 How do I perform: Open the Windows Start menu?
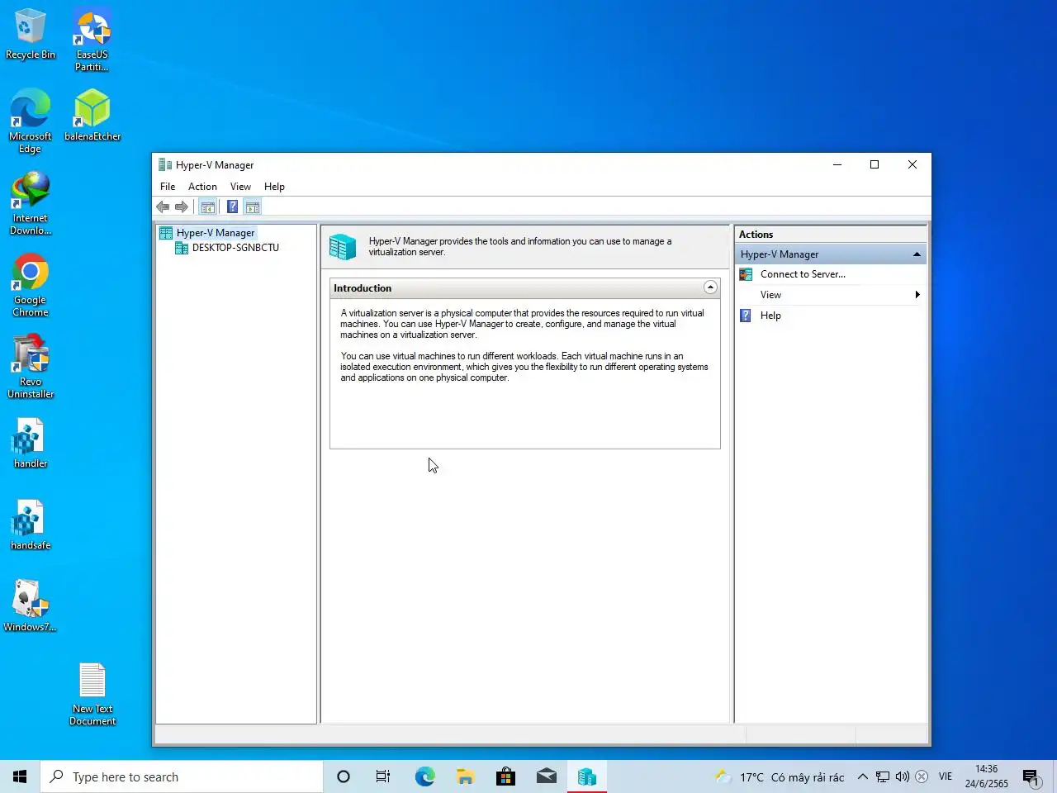pyautogui.click(x=20, y=776)
